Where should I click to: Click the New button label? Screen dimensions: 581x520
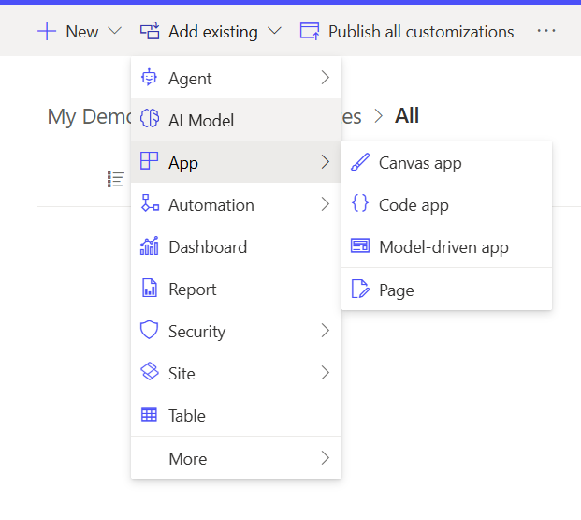82,32
